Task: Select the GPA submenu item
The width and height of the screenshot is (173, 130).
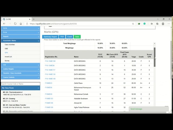Action: (x=6, y=53)
